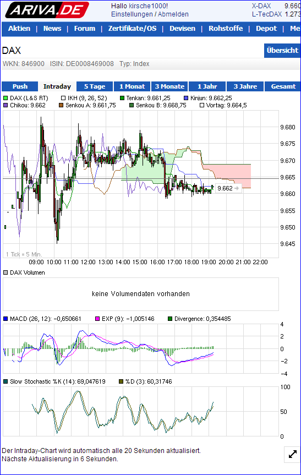Screen dimensions: 301x475
Task: Click the Chikou purple legend swatch
Action: 6,106
